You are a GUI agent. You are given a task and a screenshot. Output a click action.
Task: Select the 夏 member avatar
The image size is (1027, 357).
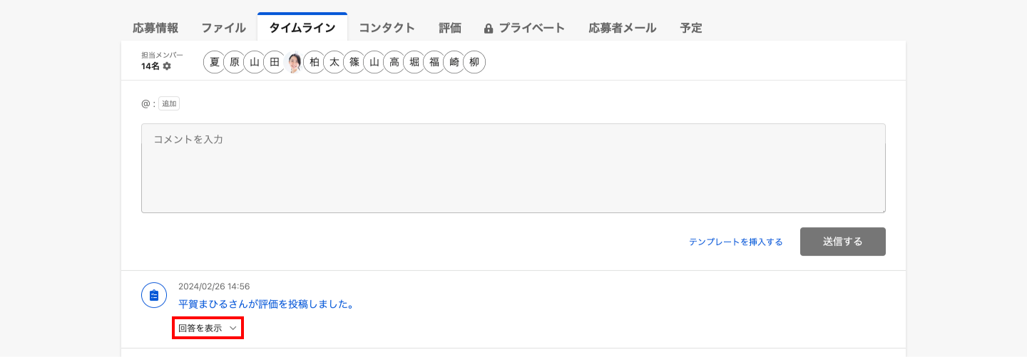pyautogui.click(x=214, y=63)
